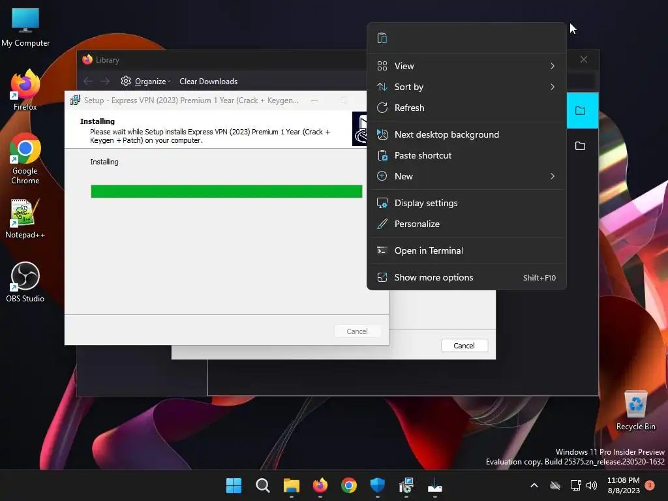Open OBS Studio desktop shortcut
Viewport: 668px width, 501px height.
25,282
